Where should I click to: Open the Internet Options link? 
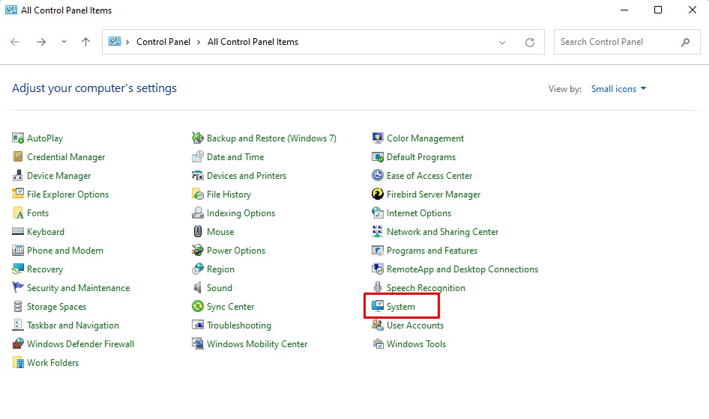click(419, 213)
